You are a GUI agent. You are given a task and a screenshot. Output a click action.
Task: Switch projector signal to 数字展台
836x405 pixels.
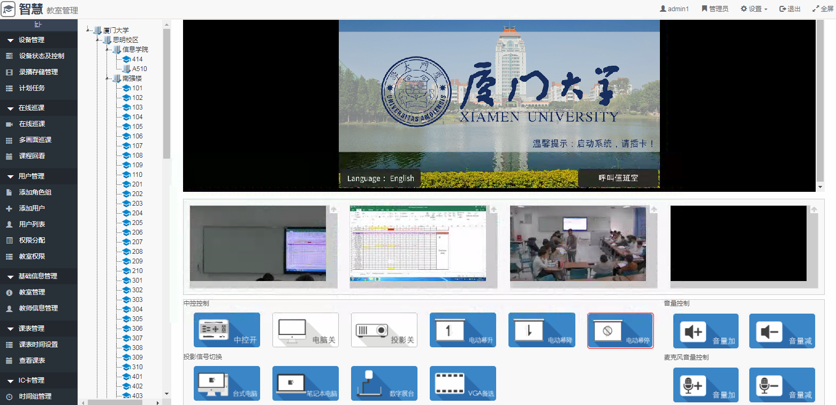[x=384, y=384]
